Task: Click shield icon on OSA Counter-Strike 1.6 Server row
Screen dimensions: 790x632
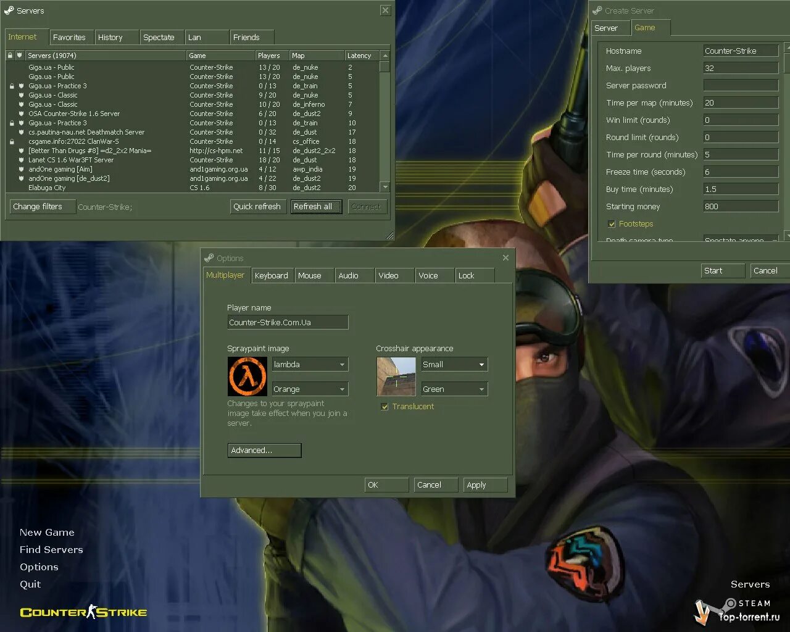Action: [x=21, y=114]
